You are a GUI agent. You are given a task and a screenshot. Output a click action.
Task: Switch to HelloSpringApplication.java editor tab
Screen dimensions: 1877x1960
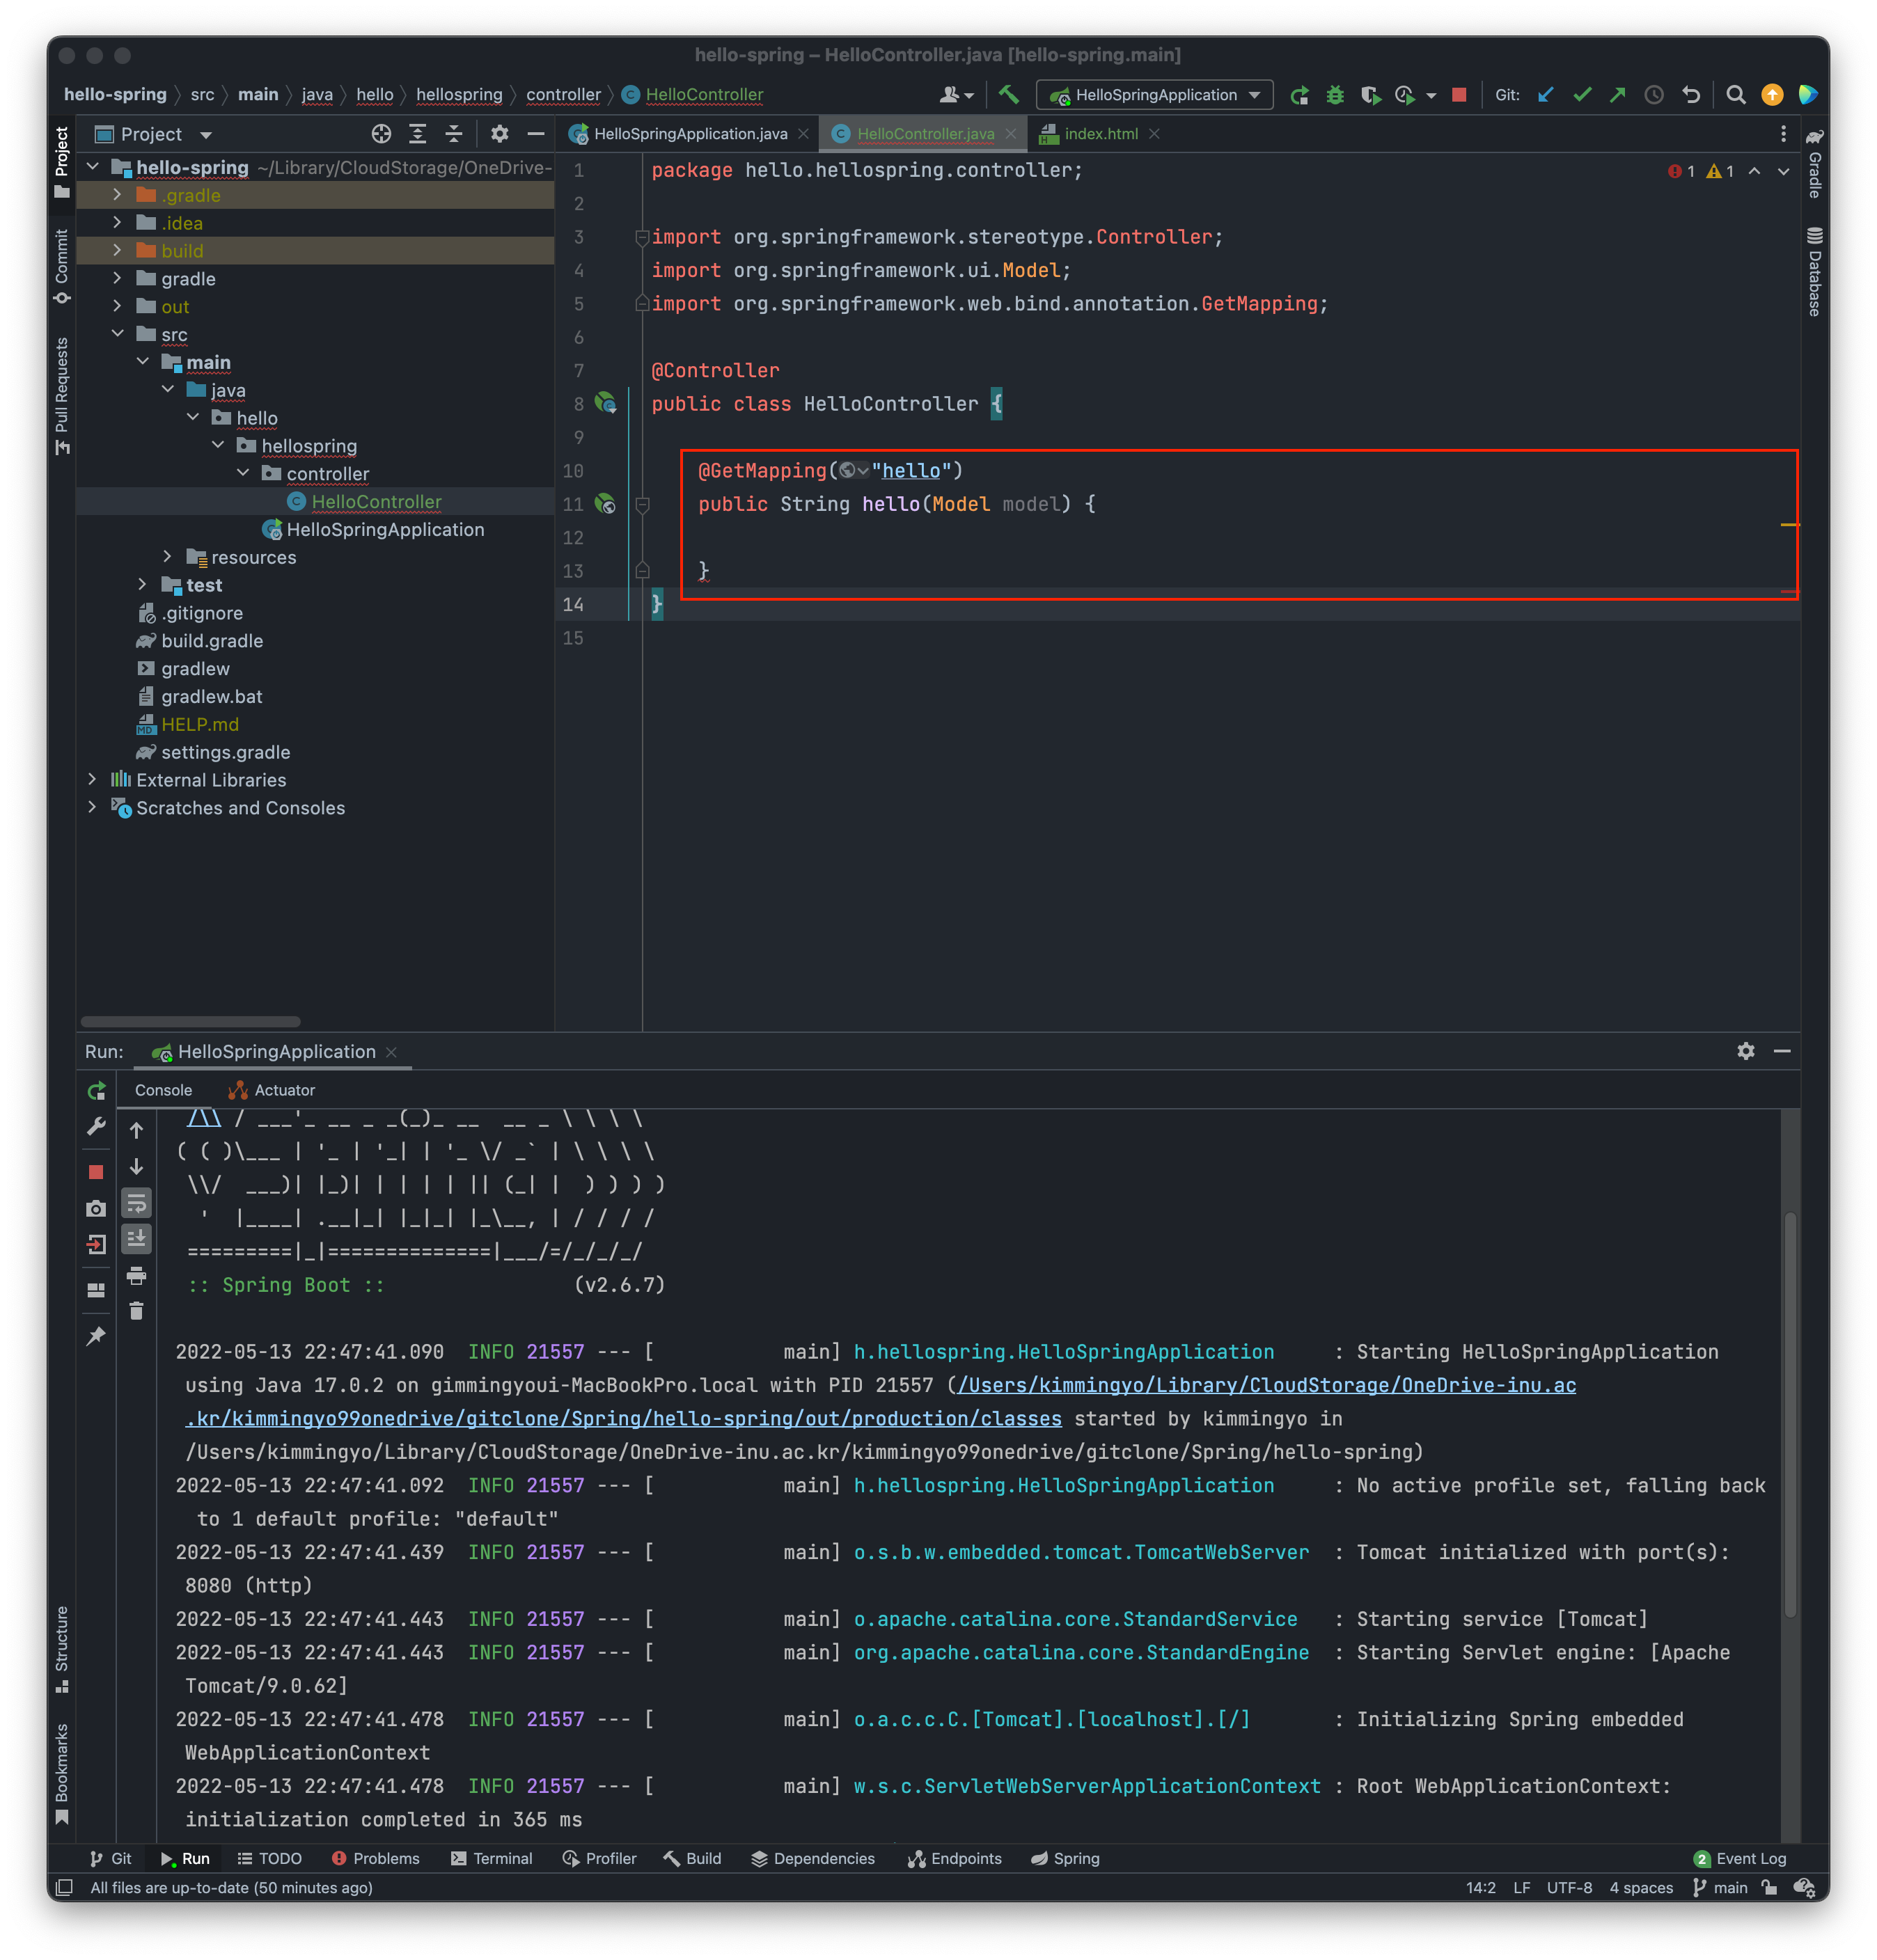689,134
